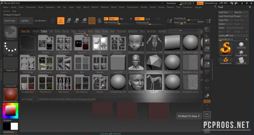Select the Sphere3D tool
The image size is (254, 135).
coord(241,45)
